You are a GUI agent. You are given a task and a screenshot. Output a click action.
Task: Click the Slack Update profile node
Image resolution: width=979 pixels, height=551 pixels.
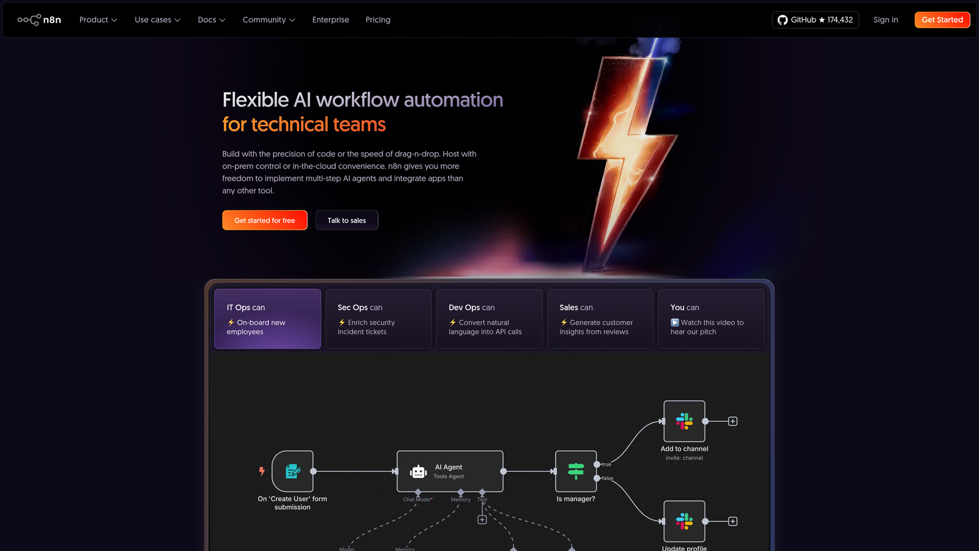[x=684, y=521]
